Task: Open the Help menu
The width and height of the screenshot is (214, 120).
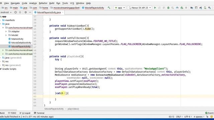Action: coord(88,3)
